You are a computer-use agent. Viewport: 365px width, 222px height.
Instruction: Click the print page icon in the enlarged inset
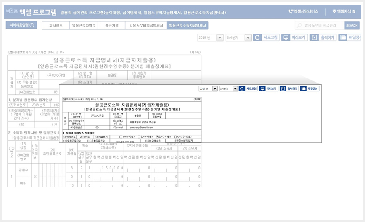click(x=283, y=88)
